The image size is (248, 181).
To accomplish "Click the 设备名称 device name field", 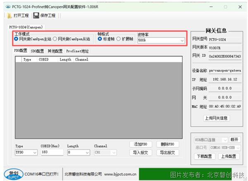I will click(225, 70).
